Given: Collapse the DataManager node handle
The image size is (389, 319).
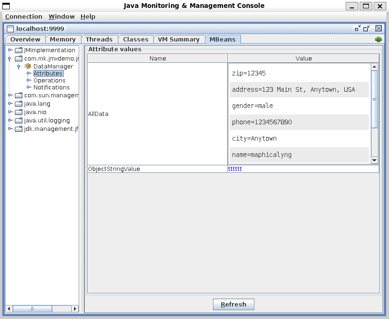Looking at the screenshot, I should [19, 67].
